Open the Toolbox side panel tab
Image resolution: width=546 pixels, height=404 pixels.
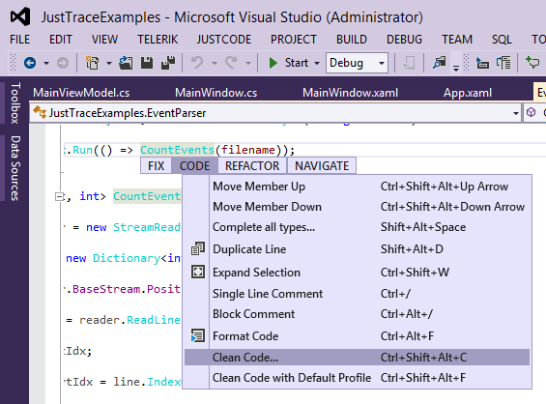(x=14, y=103)
